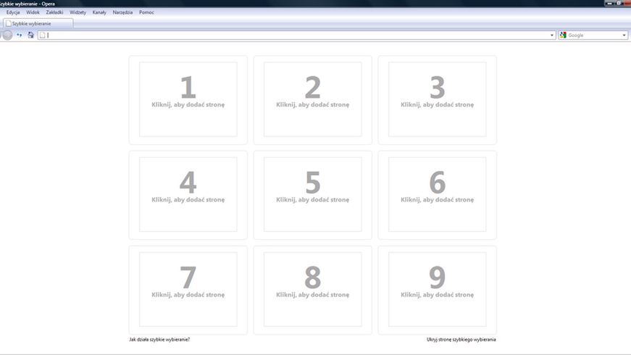The image size is (631, 355).
Task: Go to the Home page icon
Action: click(30, 35)
